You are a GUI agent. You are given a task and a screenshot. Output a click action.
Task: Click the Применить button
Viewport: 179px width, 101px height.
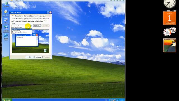[47, 57]
